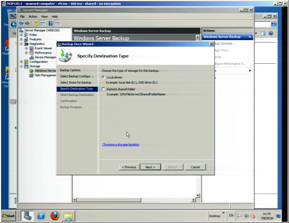Image resolution: width=289 pixels, height=223 pixels.
Task: Open the View menu
Action: pyautogui.click(x=44, y=17)
